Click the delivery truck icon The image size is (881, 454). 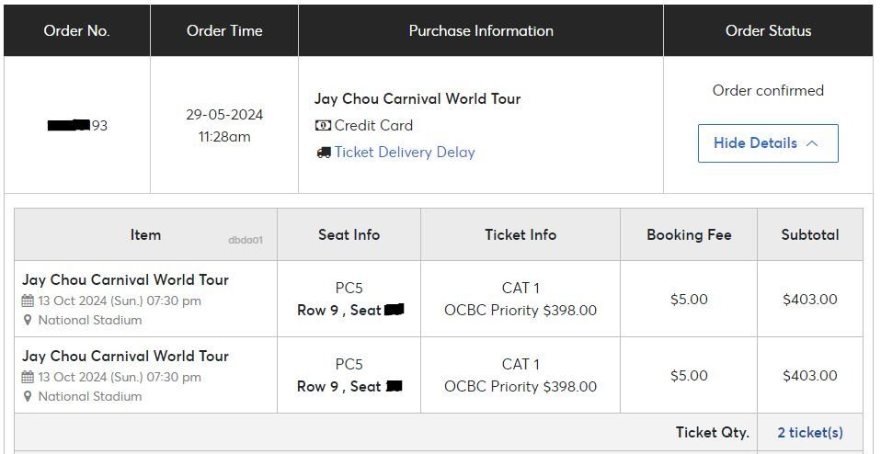324,153
